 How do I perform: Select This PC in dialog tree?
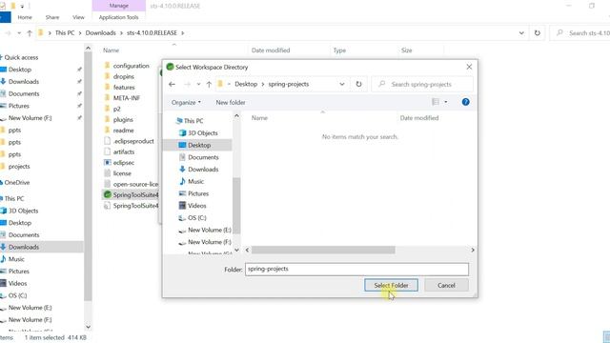click(190, 121)
